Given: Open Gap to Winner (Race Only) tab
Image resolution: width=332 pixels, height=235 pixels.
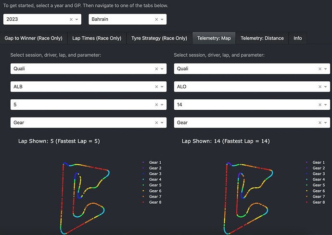Looking at the screenshot, I should 34,38.
